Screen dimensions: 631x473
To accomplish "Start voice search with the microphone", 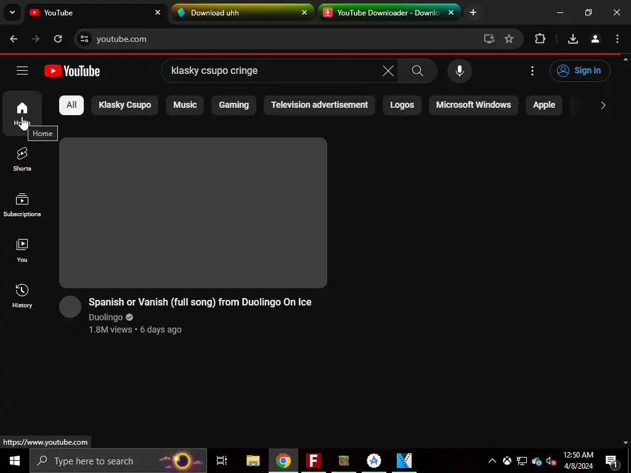I will click(459, 71).
